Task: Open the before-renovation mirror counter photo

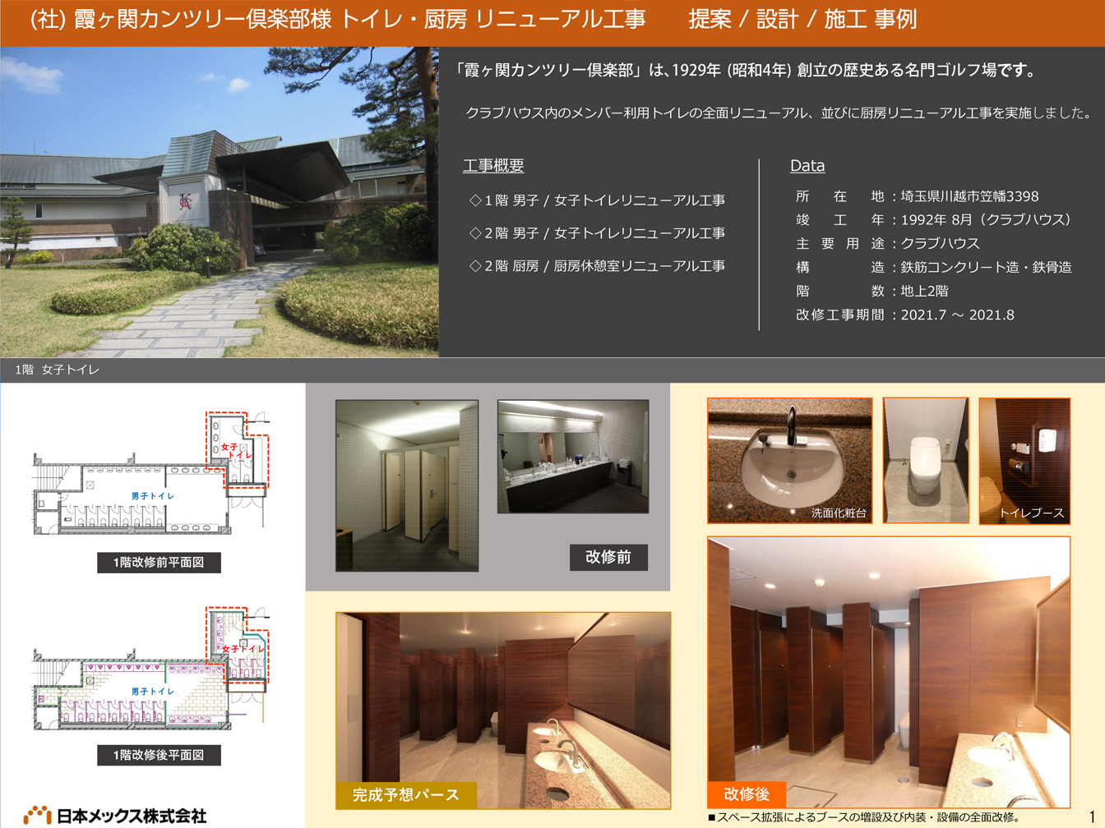Action: point(573,457)
